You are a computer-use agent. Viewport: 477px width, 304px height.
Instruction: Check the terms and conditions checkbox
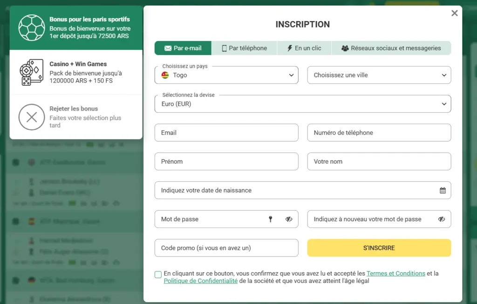click(x=158, y=275)
